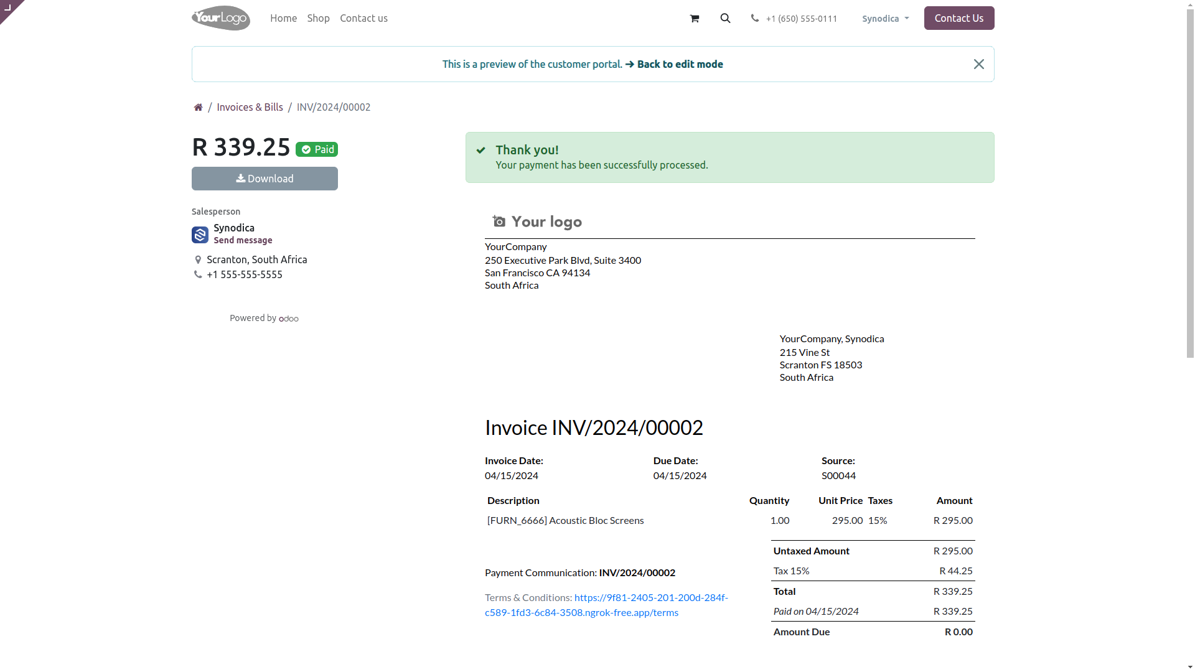Click the Payment Communication reference text
The width and height of the screenshot is (1195, 672).
637,572
